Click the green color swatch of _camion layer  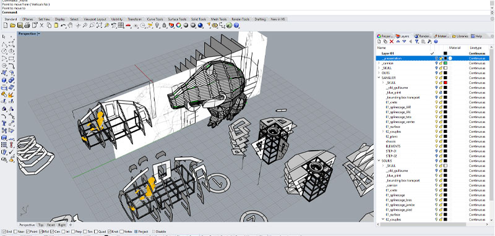[445, 64]
